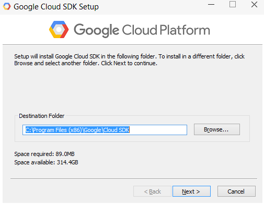The height and width of the screenshot is (204, 264).
Task: Click the divider line below the header logo
Action: point(132,45)
